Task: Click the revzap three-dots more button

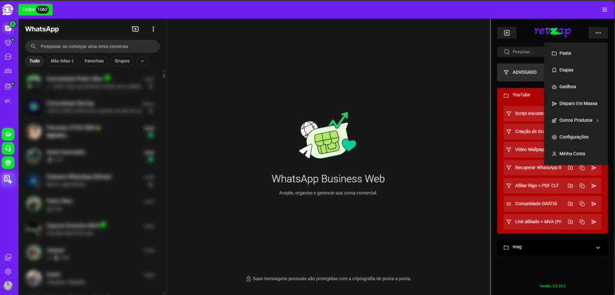Action: pyautogui.click(x=598, y=33)
